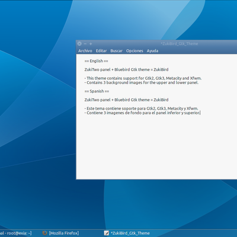The height and width of the screenshot is (237, 237).
Task: Open the Ayuda menu
Action: click(152, 51)
